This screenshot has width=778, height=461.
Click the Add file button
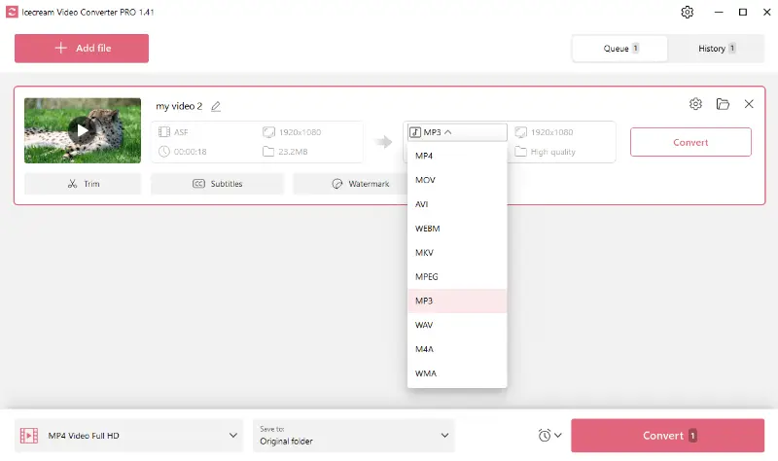[x=82, y=48]
